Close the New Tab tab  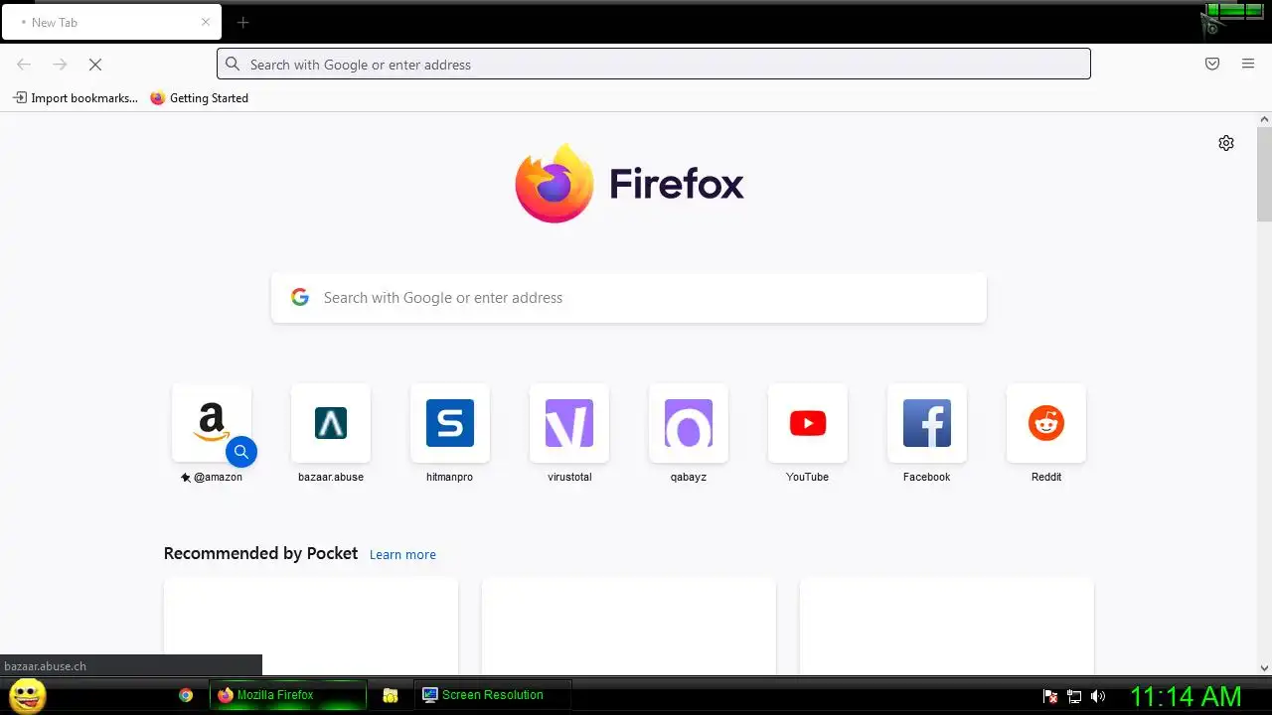click(x=206, y=22)
